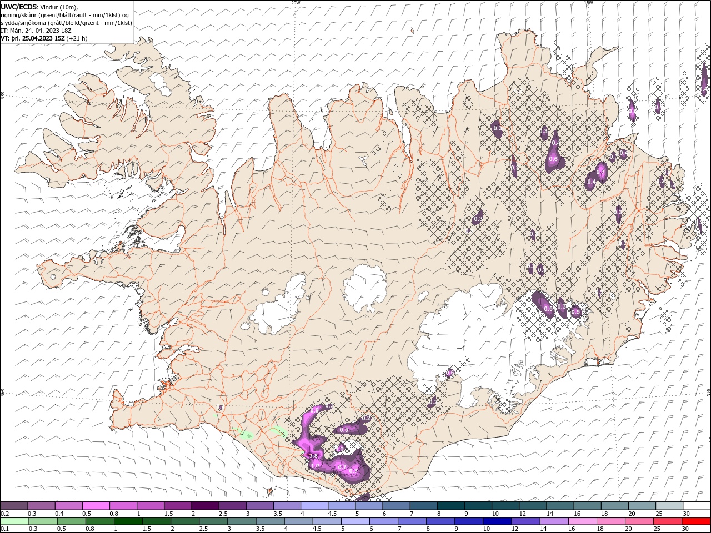Pick the medium green bottom-row swatch between 0.5 and 0.8
The height and width of the screenshot is (533, 711).
tap(71, 521)
